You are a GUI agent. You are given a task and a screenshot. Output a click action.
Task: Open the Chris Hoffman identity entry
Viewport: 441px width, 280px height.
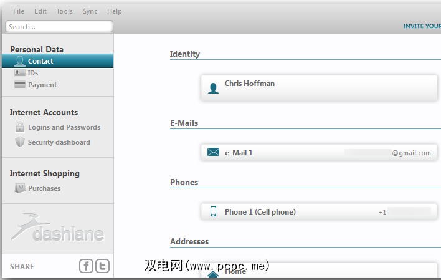tap(319, 88)
